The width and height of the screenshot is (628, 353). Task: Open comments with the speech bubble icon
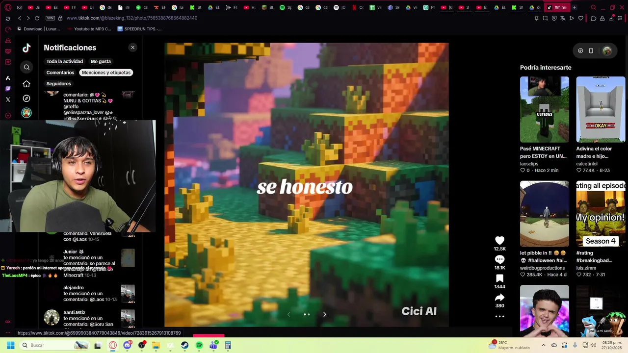499,259
